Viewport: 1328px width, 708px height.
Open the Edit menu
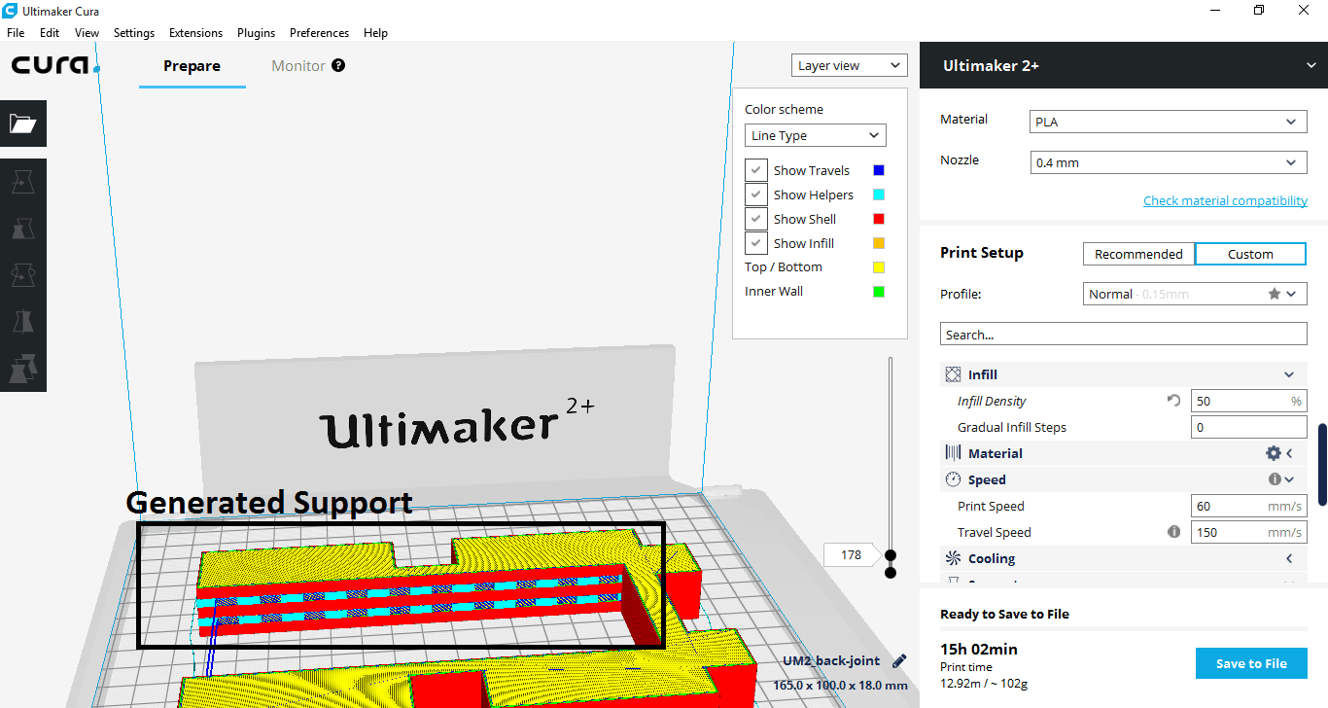pos(50,32)
